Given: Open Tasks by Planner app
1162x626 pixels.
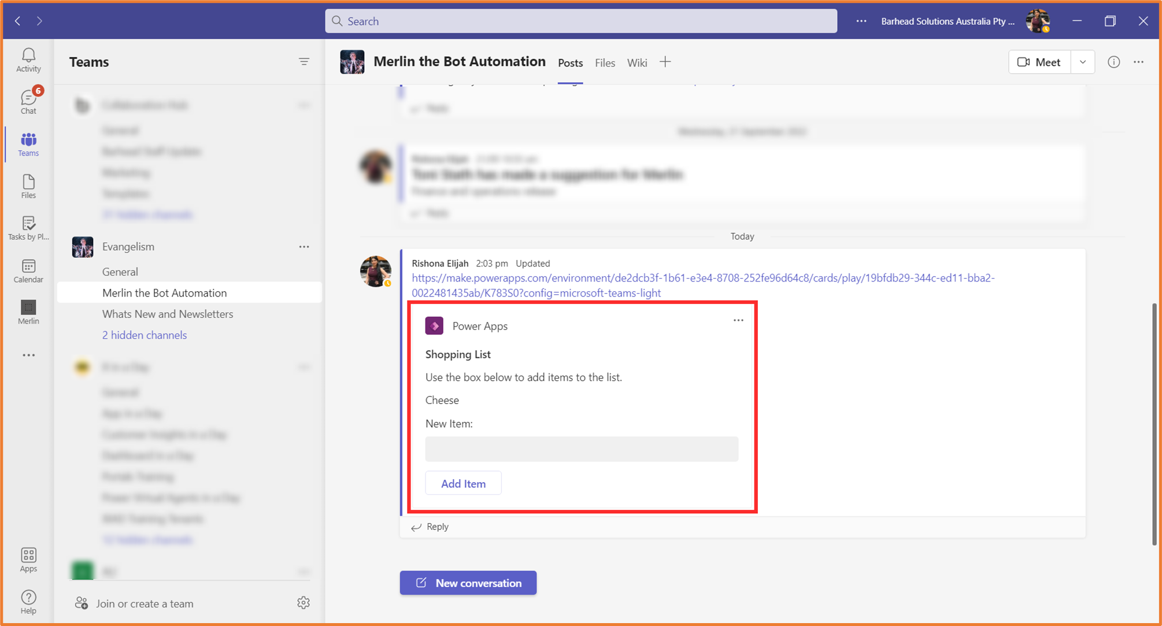Looking at the screenshot, I should point(28,228).
